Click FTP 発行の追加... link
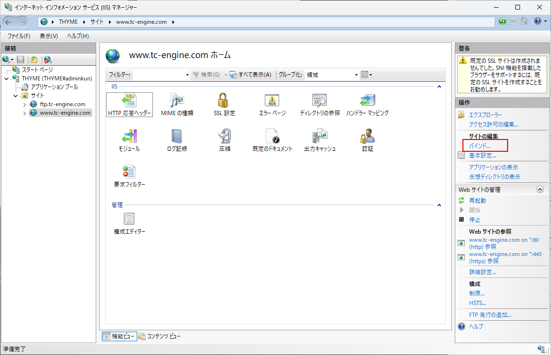The height and width of the screenshot is (355, 551). [x=490, y=315]
